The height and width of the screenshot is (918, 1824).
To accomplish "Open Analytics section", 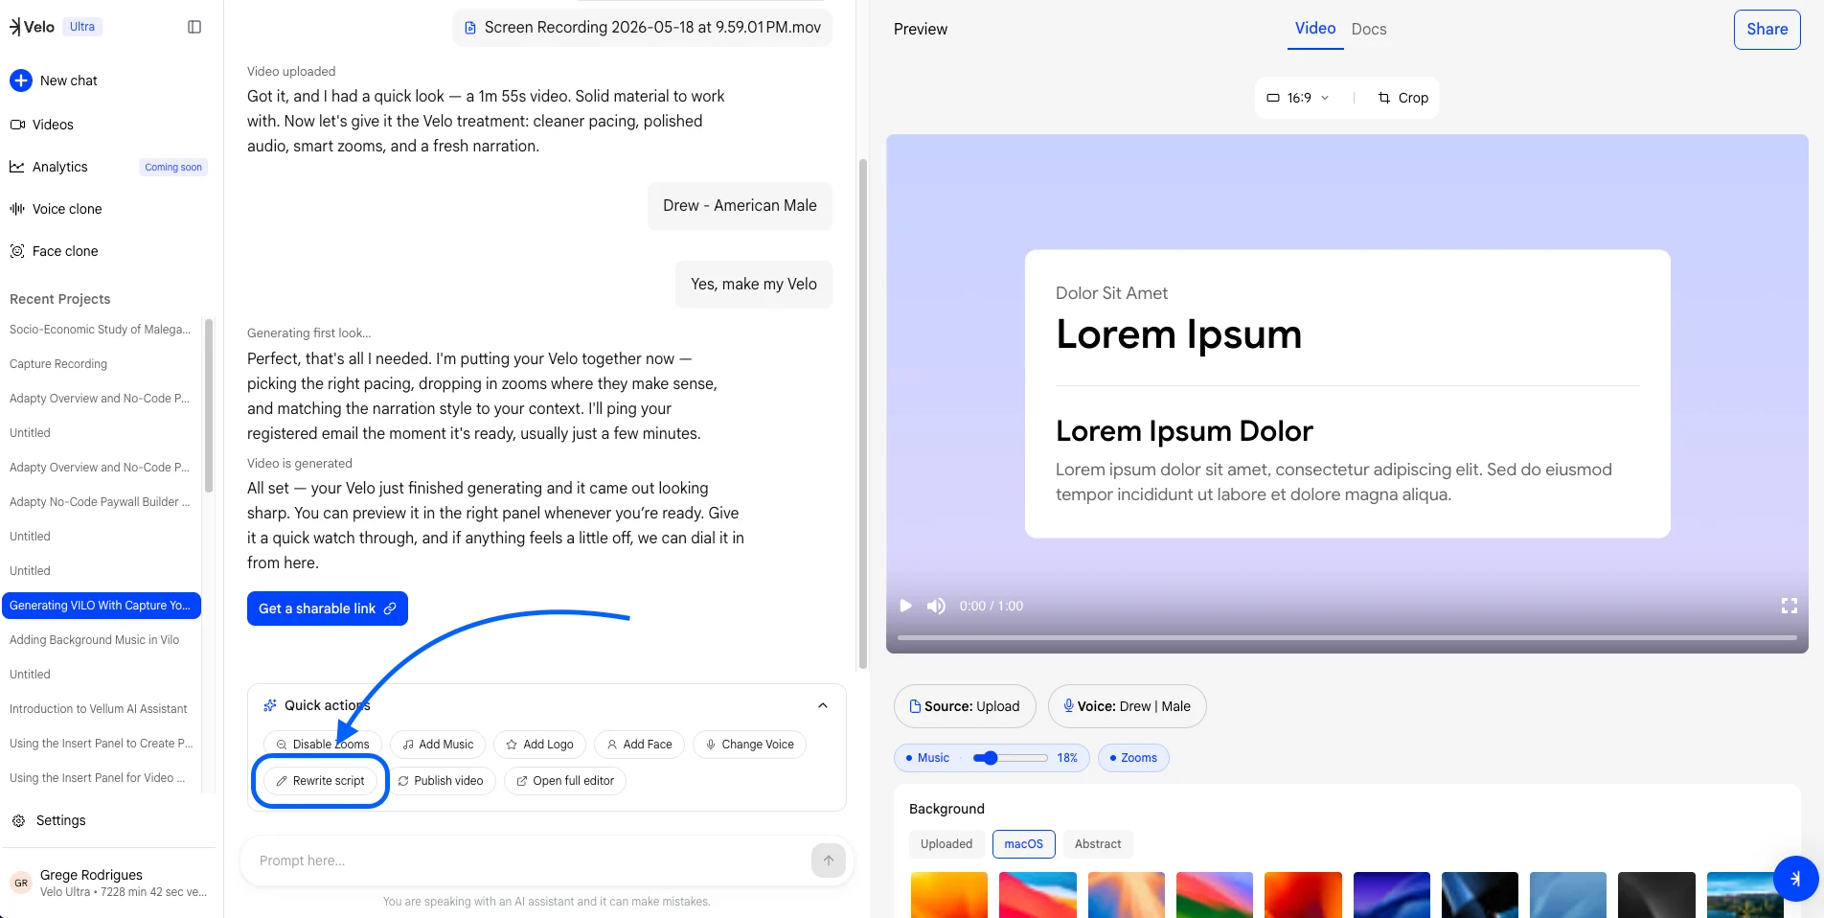I will tap(49, 167).
